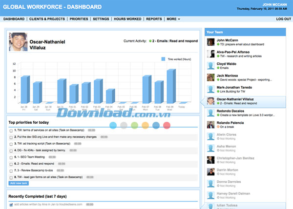Image resolution: width=293 pixels, height=209 pixels.
Task: Open Jack Manlosa's profile picture
Action: (x=210, y=77)
